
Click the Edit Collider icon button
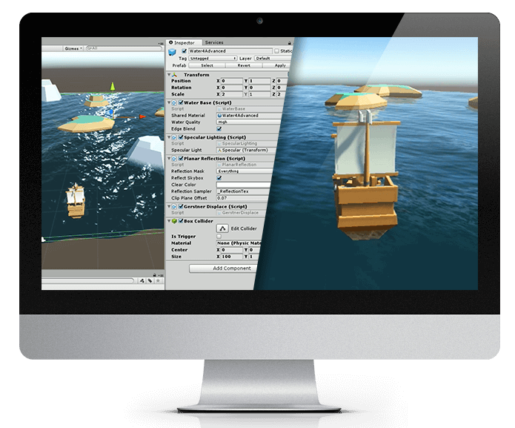[x=221, y=228]
